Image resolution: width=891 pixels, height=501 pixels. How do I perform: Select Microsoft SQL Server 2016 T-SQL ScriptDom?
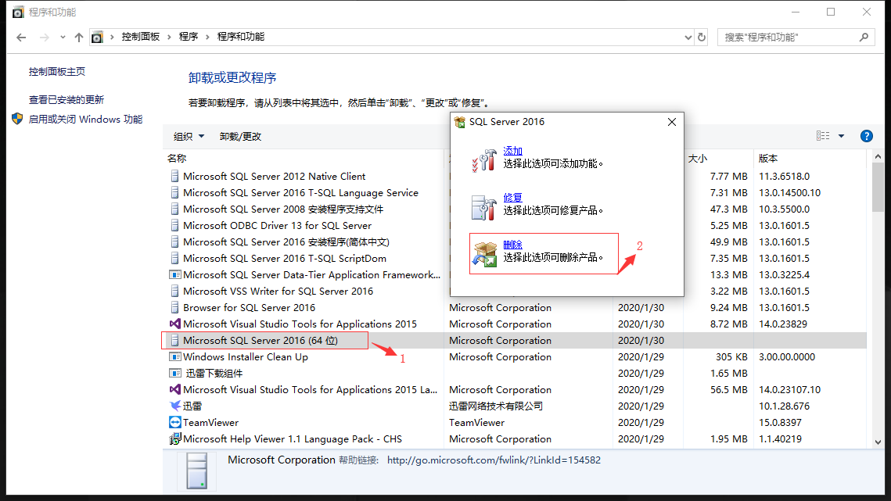point(285,259)
